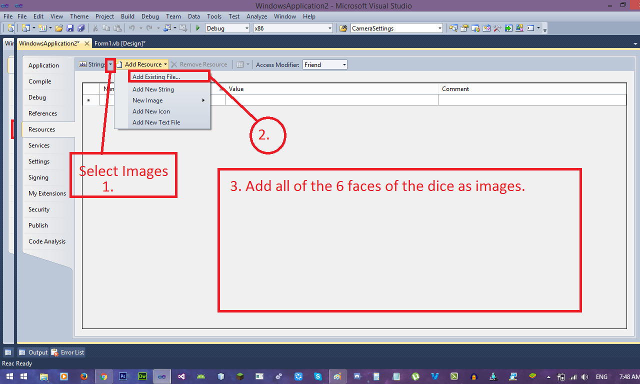Click the ENG input language indicator
This screenshot has width=640, height=384.
pos(601,377)
